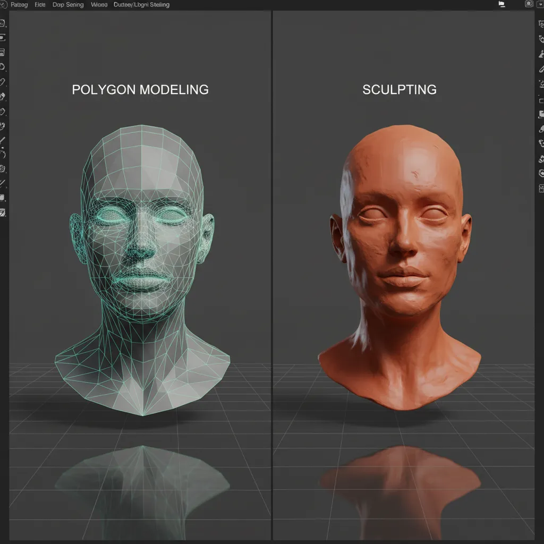Viewport: 544px width, 544px height.
Task: Select the circular rotate tool in left toolbar
Action: tap(3, 67)
